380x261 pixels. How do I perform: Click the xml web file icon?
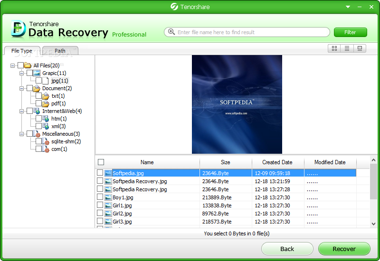click(46, 126)
